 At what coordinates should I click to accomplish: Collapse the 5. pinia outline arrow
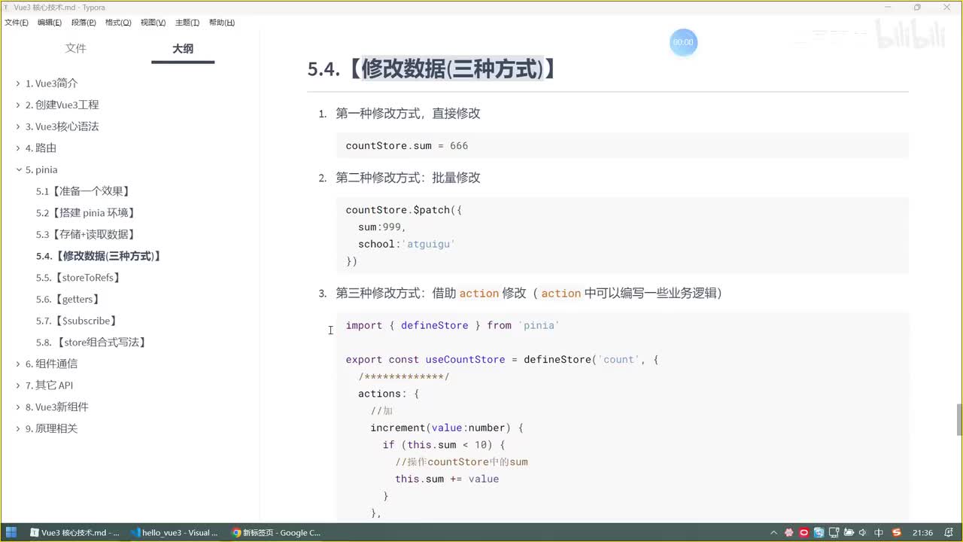18,170
